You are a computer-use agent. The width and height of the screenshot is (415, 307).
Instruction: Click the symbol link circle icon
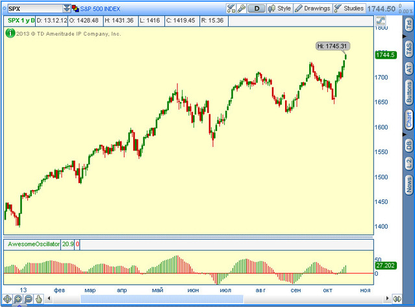point(5,8)
